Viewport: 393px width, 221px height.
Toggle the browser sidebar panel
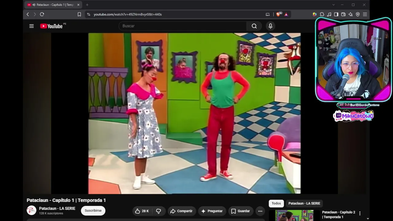[336, 14]
